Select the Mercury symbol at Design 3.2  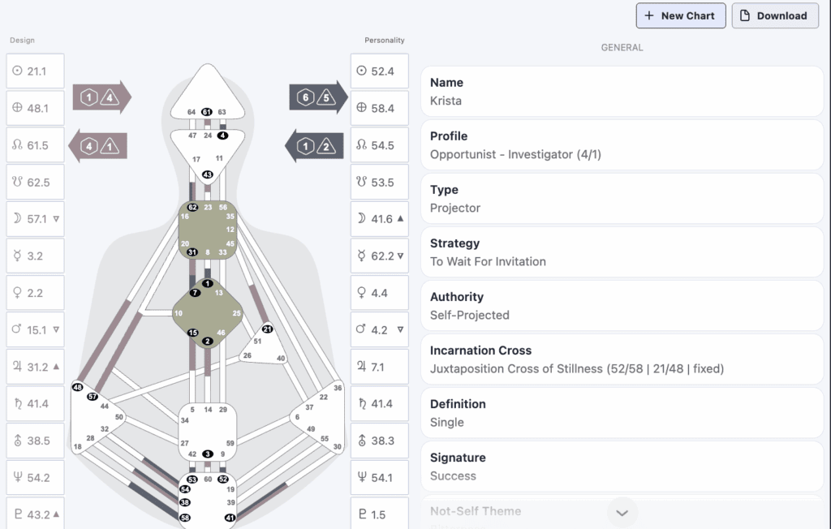pyautogui.click(x=16, y=256)
